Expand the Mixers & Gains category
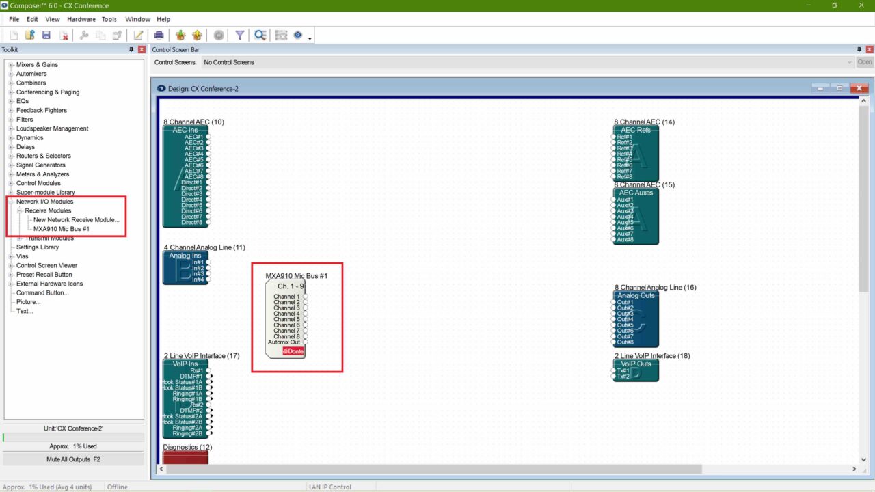The image size is (875, 492). coord(10,64)
